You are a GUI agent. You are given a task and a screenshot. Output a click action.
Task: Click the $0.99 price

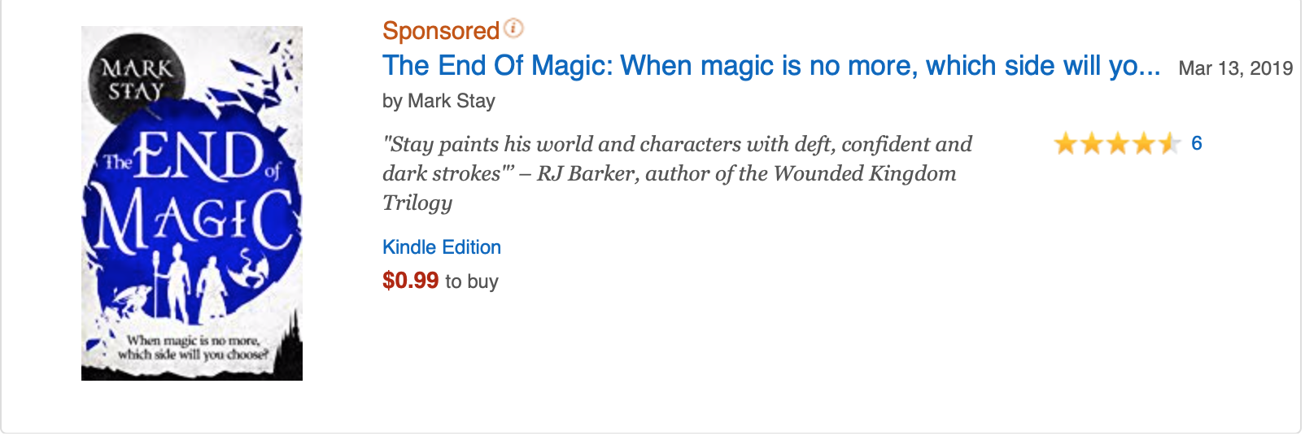(411, 281)
